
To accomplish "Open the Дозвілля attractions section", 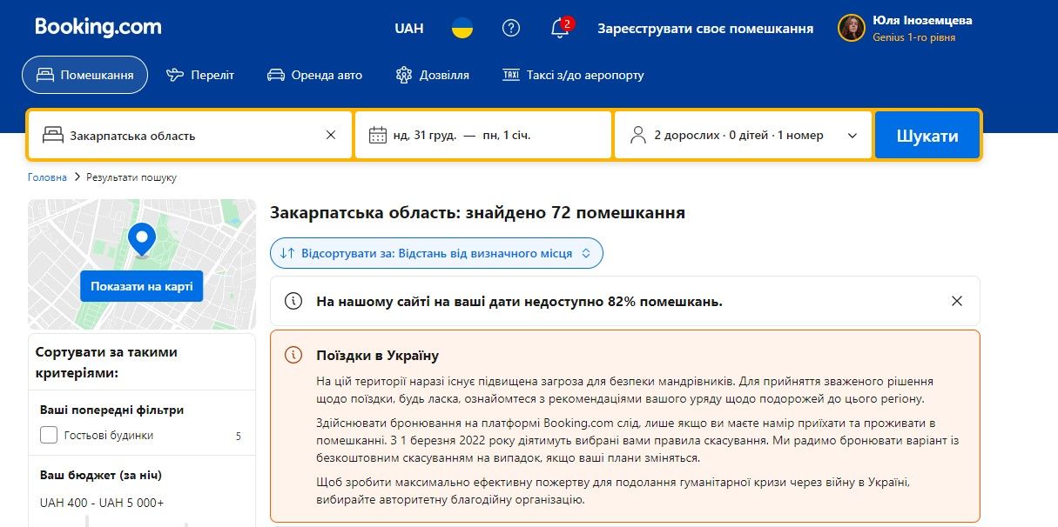I will (433, 75).
